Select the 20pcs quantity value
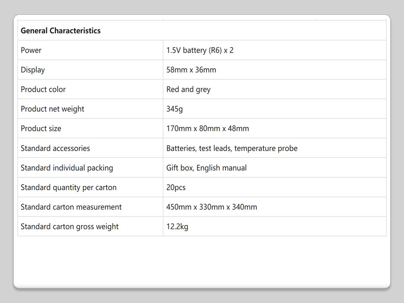 point(176,187)
